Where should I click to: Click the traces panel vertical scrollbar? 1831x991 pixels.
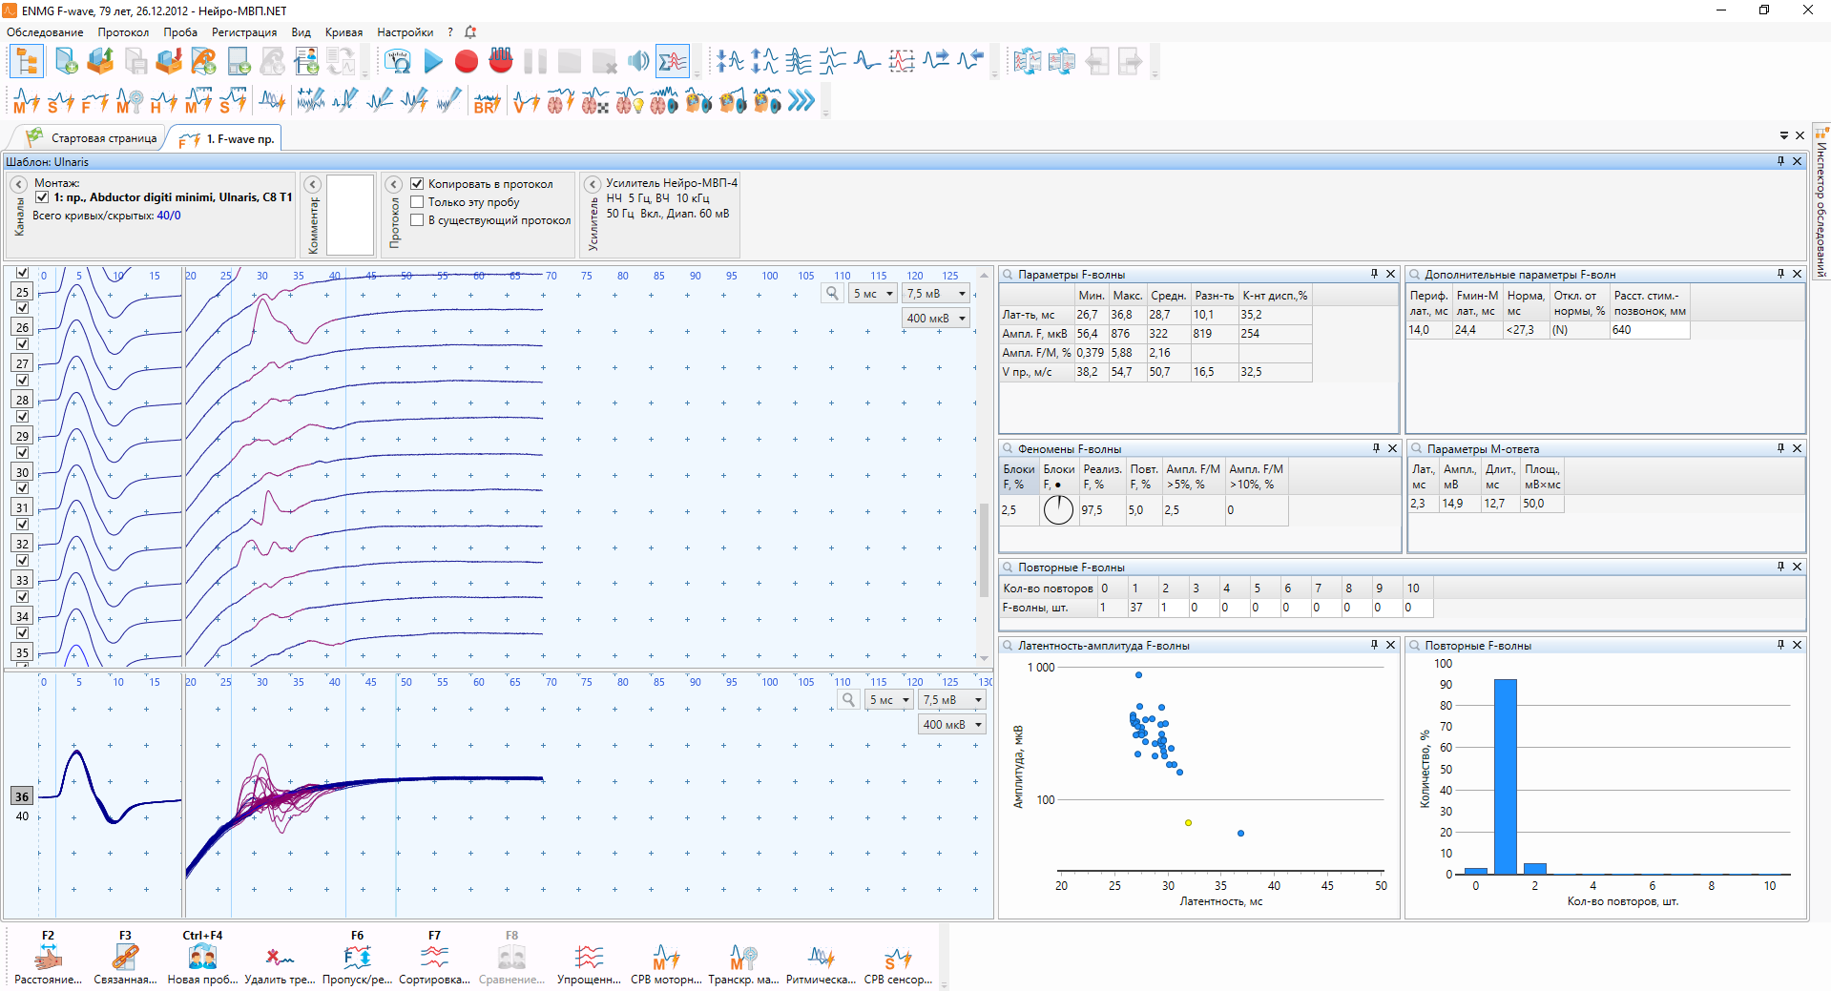click(x=984, y=548)
